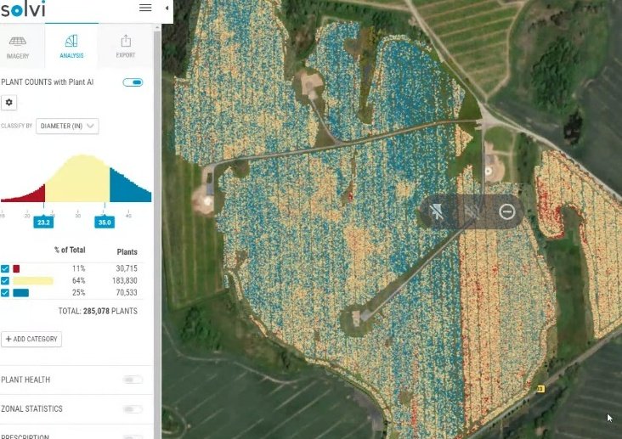Click the Zonal Statistics section label
622x439 pixels.
(31, 409)
